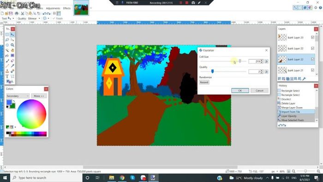Viewport: 323px width, 182px height.
Task: Click History panel redo arrow
Action: (284, 125)
